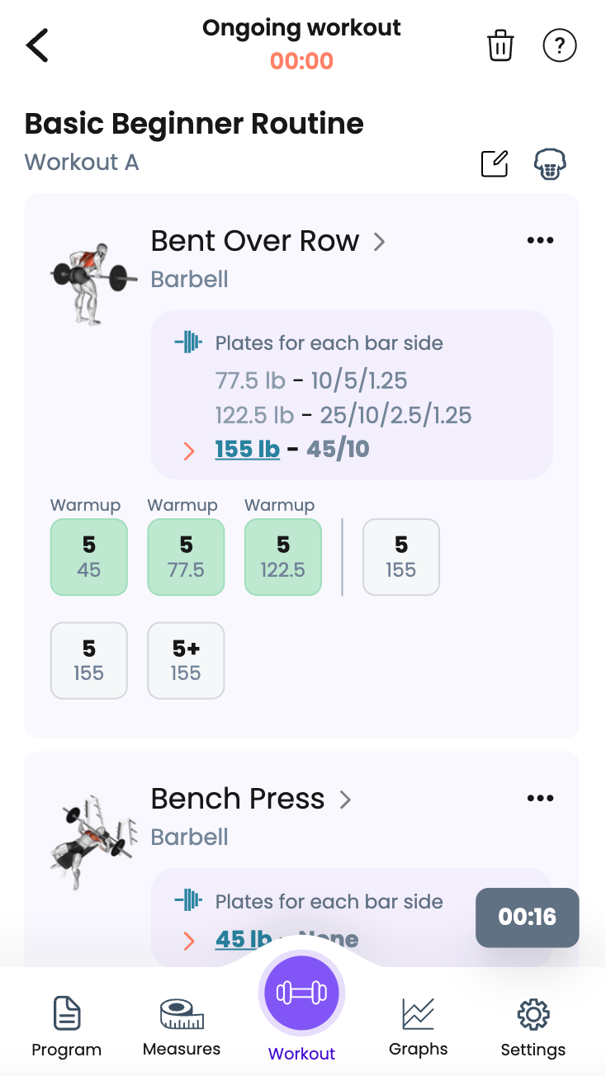Toggle completed 45 lb warmup set

pos(89,557)
